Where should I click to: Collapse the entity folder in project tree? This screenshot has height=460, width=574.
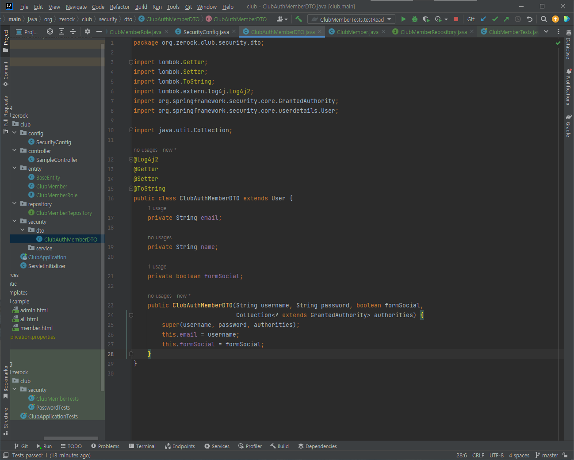pos(15,168)
